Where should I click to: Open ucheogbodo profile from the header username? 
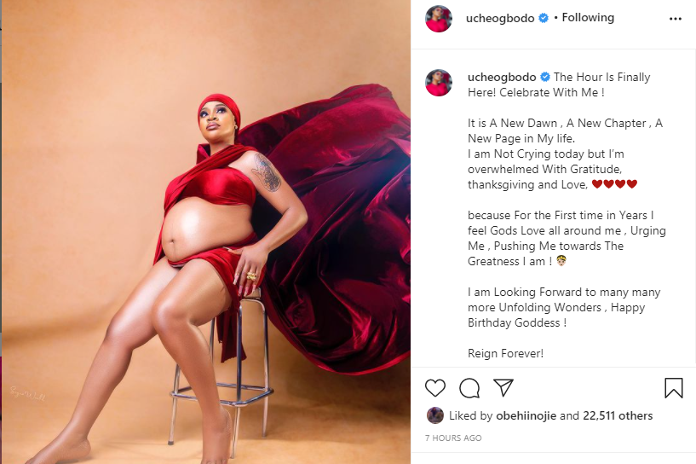500,18
